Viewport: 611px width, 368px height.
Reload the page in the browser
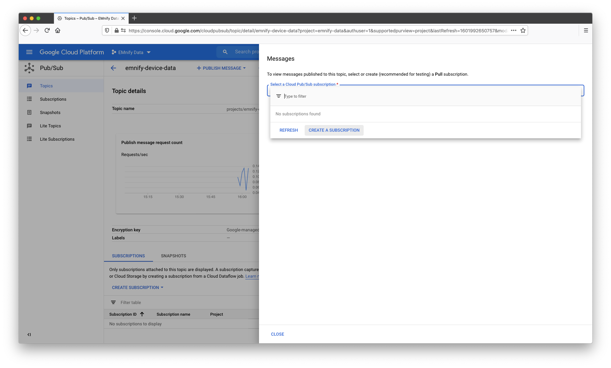tap(47, 30)
